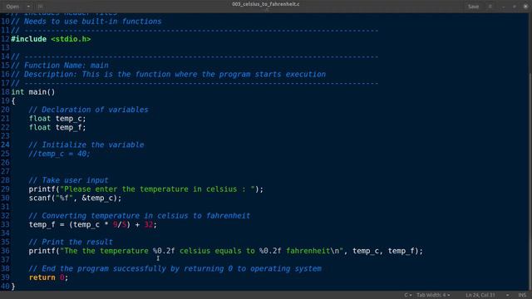Screen dimensions: 532x299
Task: Click the '// End the program successfully' comment
Action: [x=175, y=268]
